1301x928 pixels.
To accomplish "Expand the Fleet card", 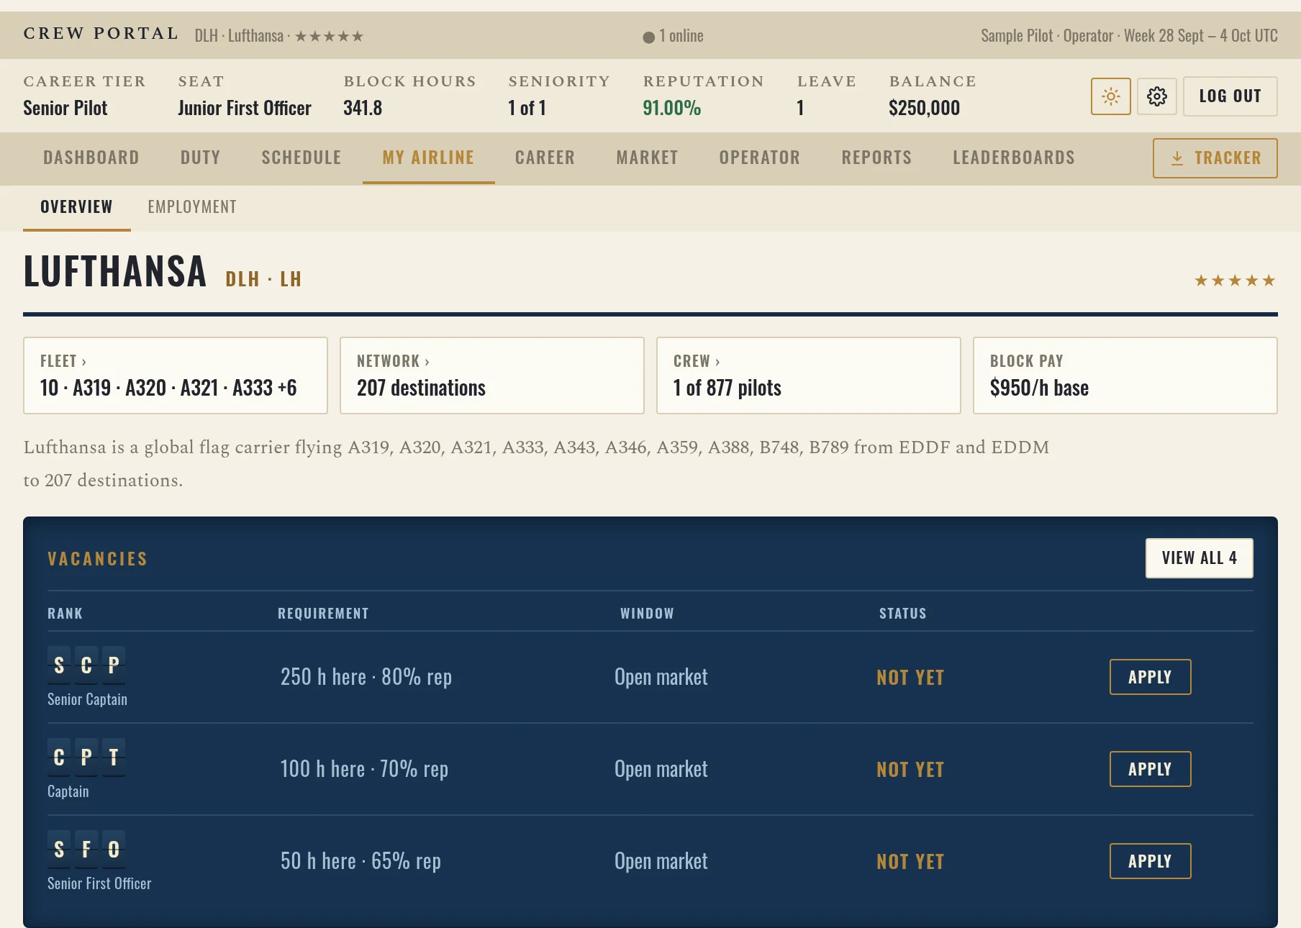I will (x=176, y=376).
